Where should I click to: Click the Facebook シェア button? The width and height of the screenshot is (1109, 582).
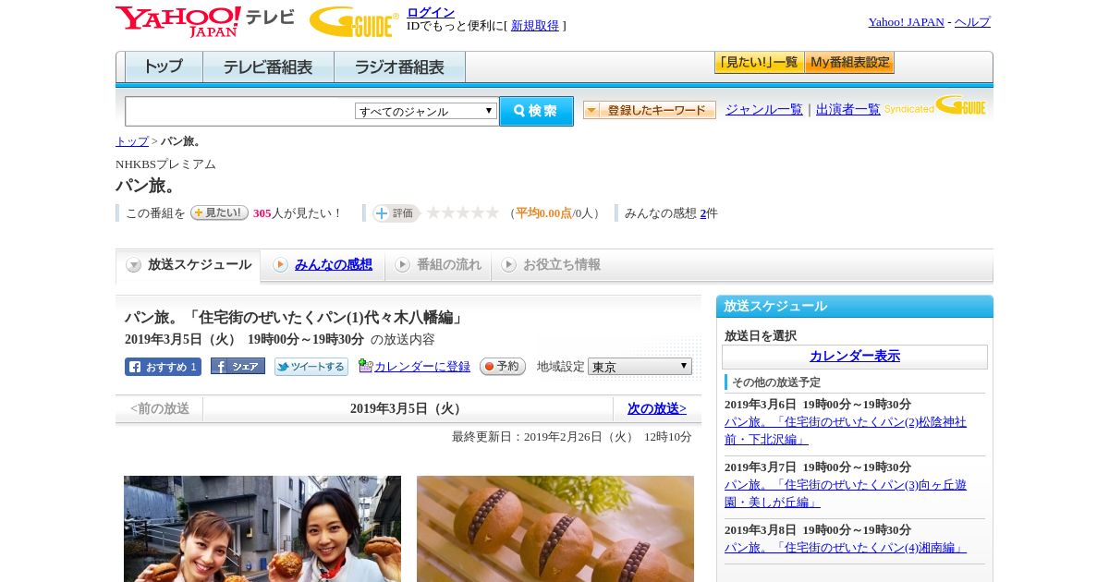coord(238,367)
